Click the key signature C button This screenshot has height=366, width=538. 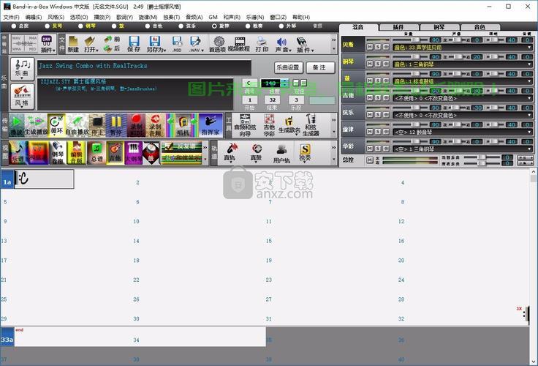click(249, 83)
